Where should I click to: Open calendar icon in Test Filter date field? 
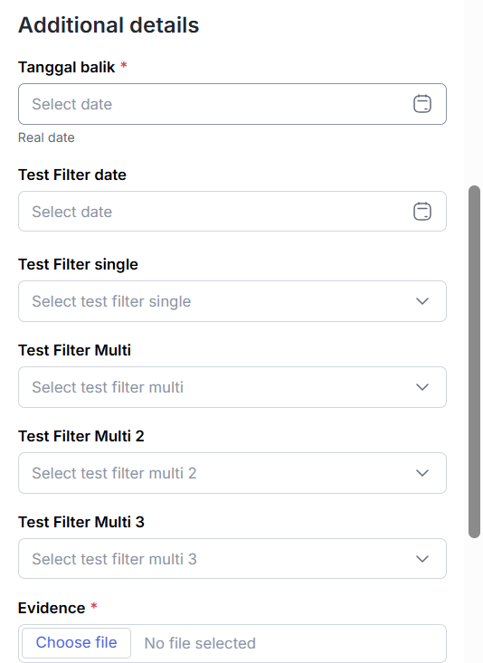[422, 212]
